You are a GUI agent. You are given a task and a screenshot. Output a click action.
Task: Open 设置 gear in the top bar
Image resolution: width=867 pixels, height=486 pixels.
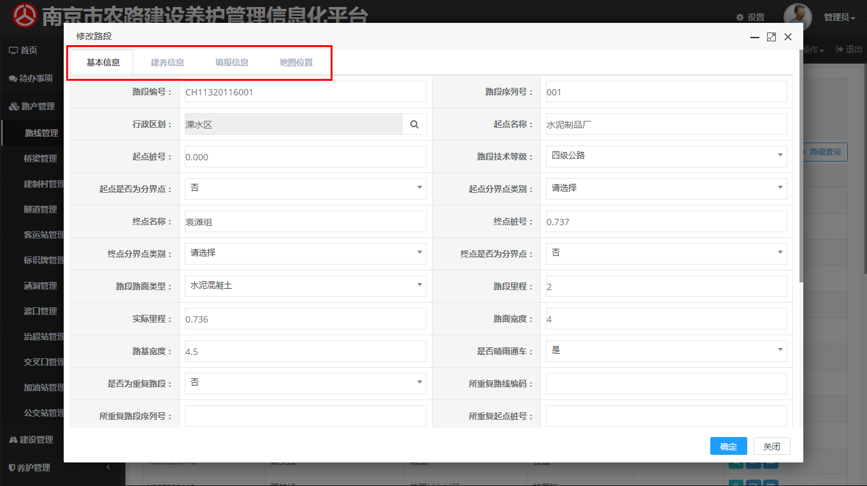(x=750, y=17)
